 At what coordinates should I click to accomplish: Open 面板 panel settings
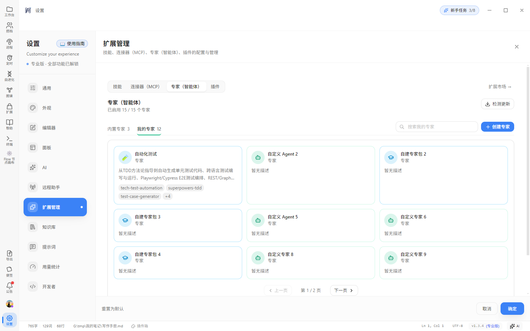tap(55, 148)
